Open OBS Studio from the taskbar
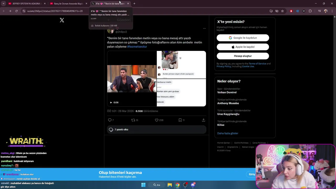 [185, 185]
